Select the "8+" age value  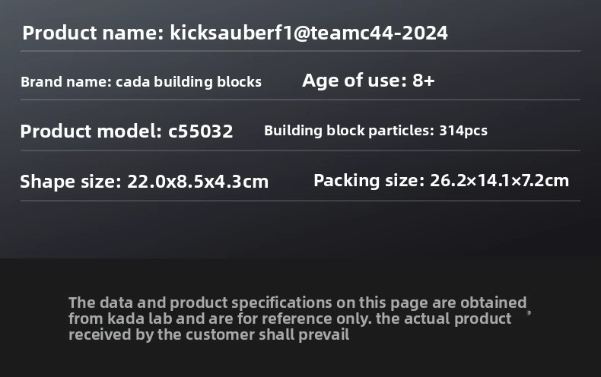(423, 81)
